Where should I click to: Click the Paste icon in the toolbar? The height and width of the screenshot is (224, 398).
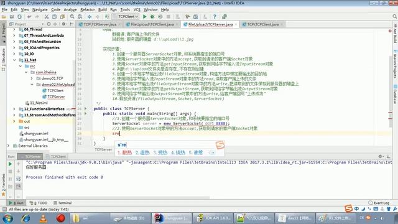pyautogui.click(x=62, y=17)
